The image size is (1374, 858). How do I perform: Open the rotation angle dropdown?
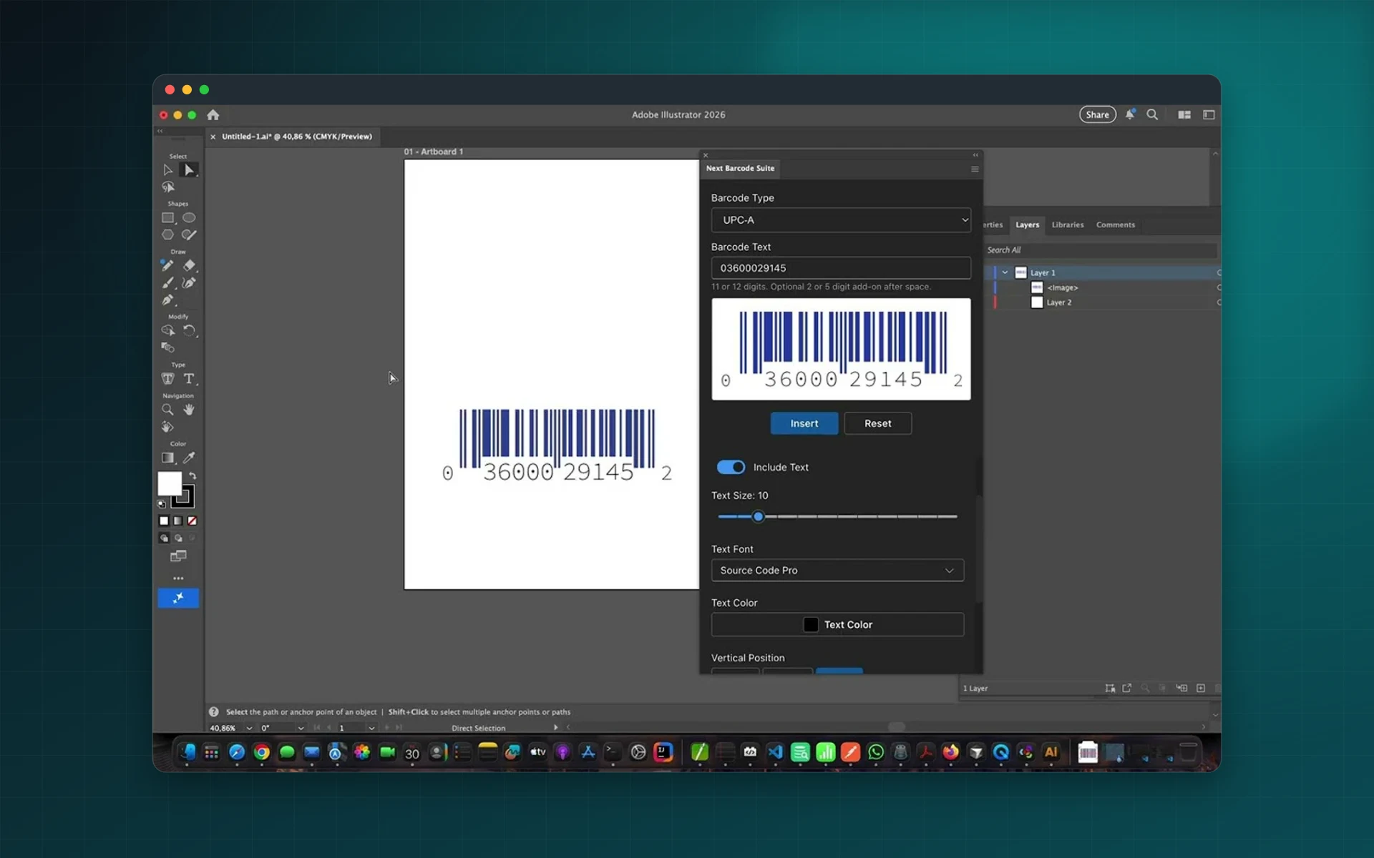(x=301, y=728)
